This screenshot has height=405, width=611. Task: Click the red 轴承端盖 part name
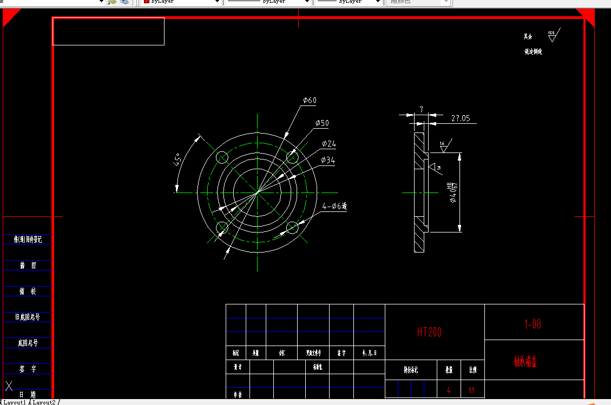[x=525, y=361]
